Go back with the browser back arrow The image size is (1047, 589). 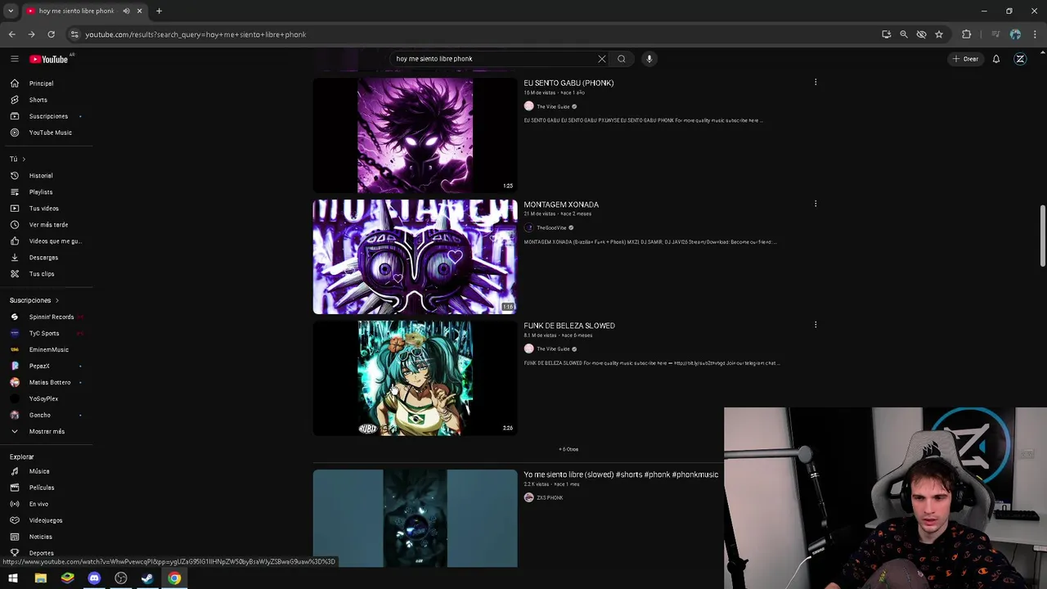coord(11,34)
